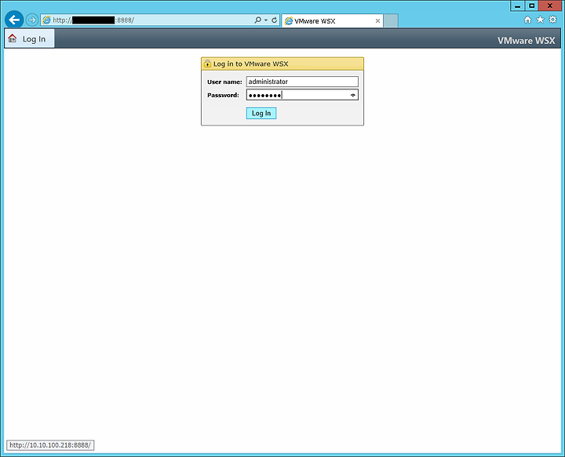Open a new blank browser tab
565x457 pixels.
391,21
